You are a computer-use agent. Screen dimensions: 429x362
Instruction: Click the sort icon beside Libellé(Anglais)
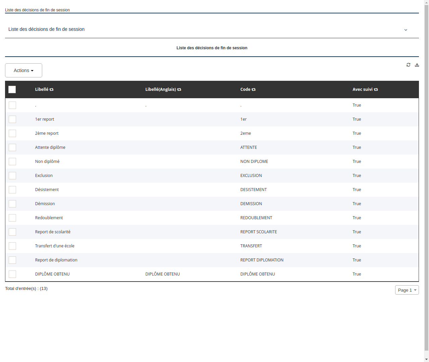click(179, 89)
